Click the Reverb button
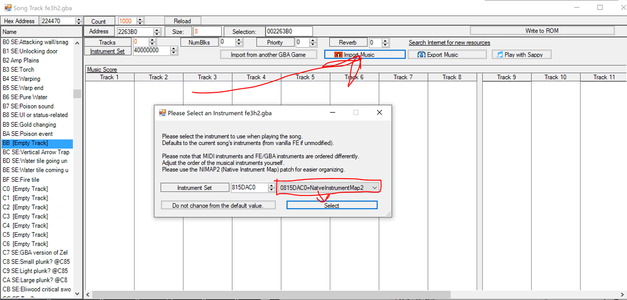 point(348,42)
